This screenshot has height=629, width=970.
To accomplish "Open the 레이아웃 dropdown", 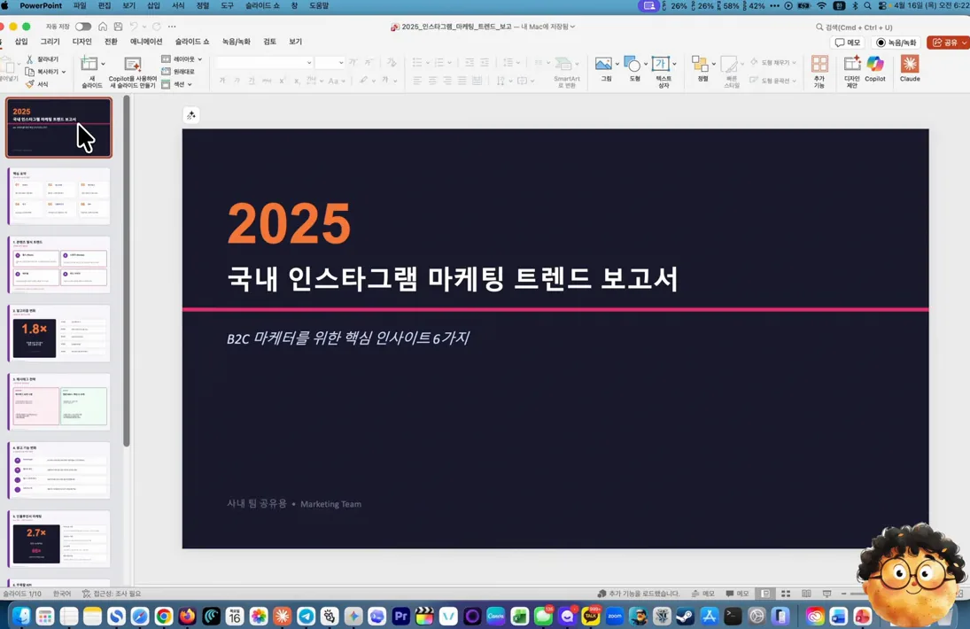I will [x=182, y=58].
